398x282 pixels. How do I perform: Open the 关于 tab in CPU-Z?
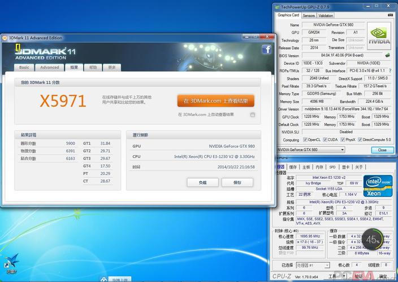[x=359, y=167]
